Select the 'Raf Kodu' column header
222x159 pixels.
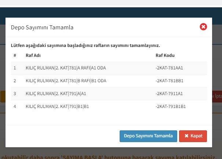(x=165, y=55)
